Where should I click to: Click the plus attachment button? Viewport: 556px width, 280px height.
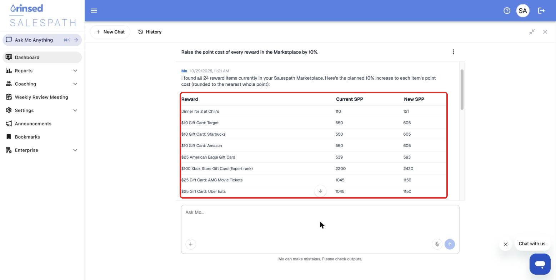point(191,244)
